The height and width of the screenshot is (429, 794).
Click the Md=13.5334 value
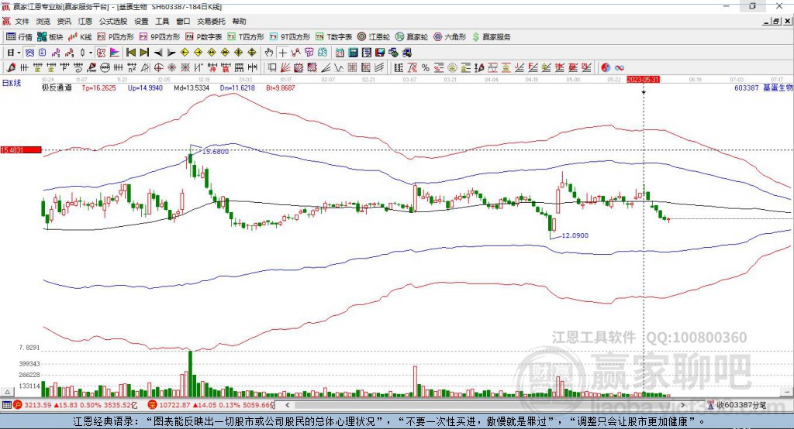[192, 88]
